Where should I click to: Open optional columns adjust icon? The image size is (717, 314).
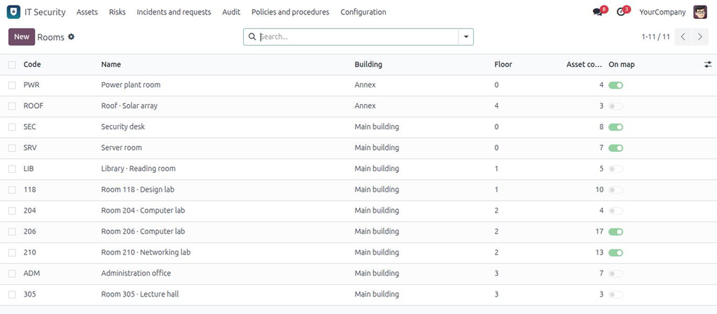708,65
